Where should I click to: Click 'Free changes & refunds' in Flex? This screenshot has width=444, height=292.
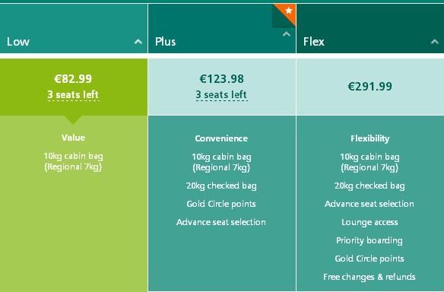pos(369,277)
